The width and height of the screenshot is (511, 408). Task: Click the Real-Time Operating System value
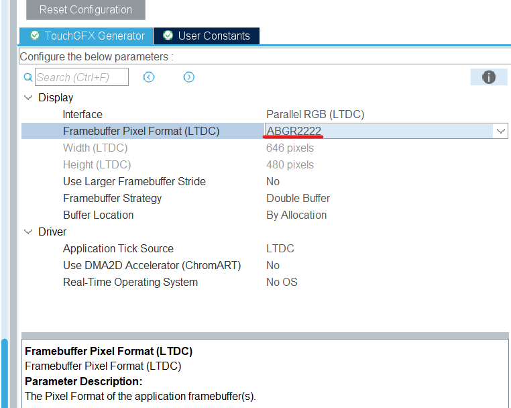pyautogui.click(x=282, y=283)
